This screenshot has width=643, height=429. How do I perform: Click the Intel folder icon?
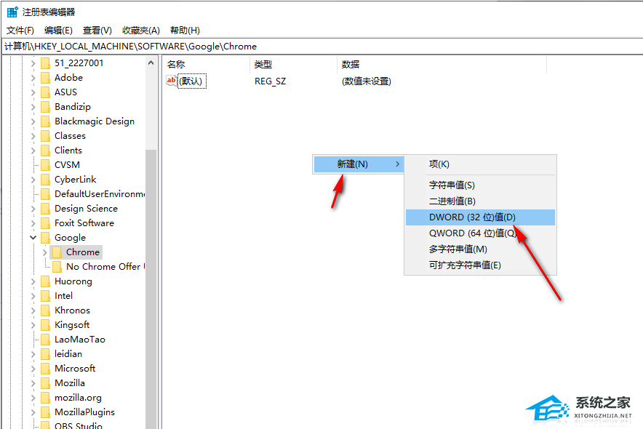(x=46, y=296)
